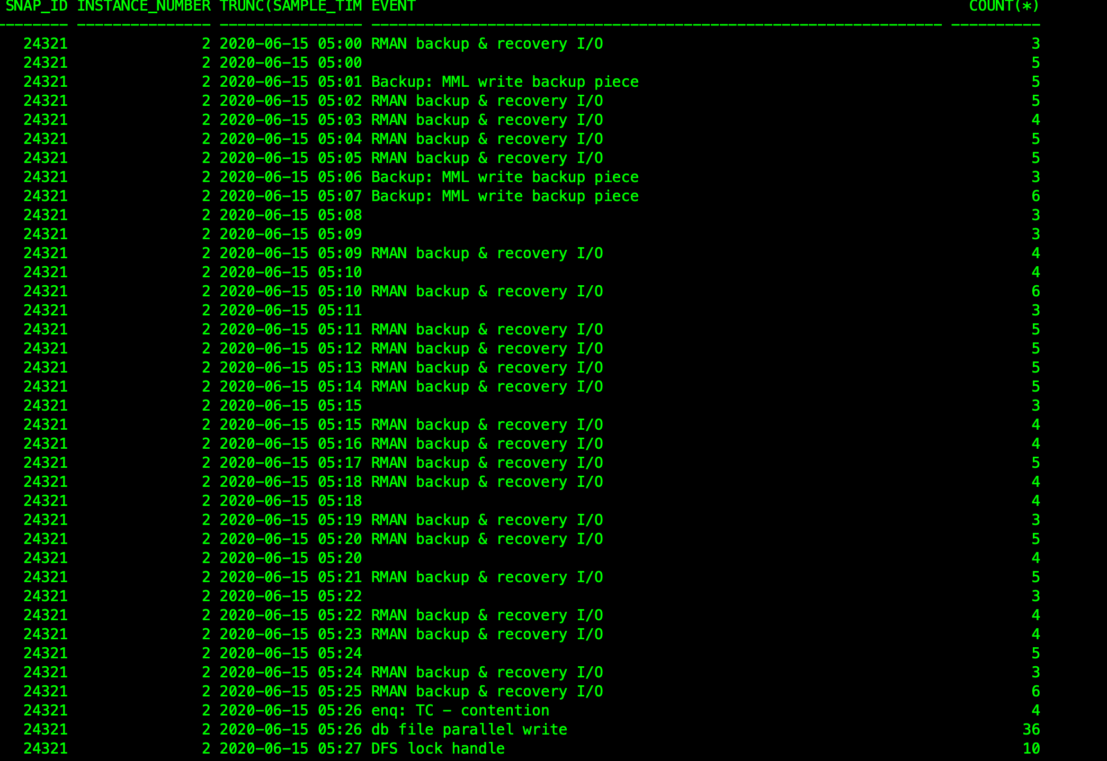Screen dimensions: 1107x761
Task: Click the EVENT column header text
Action: (x=394, y=6)
